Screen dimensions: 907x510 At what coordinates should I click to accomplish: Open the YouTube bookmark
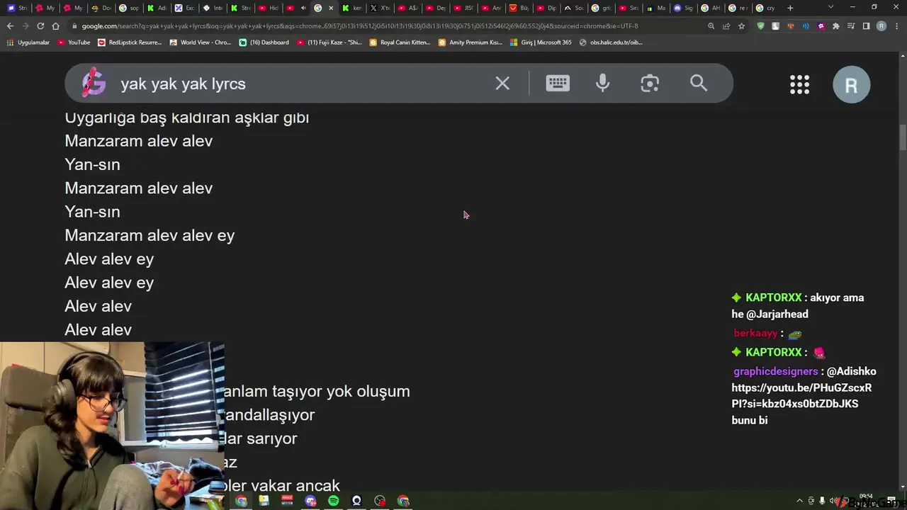[x=74, y=42]
